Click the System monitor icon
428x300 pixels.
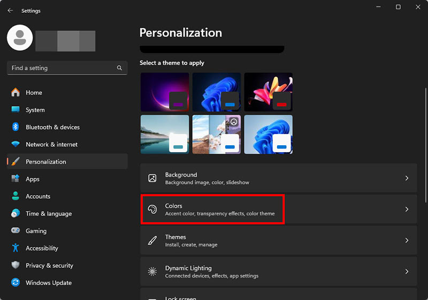(x=16, y=110)
